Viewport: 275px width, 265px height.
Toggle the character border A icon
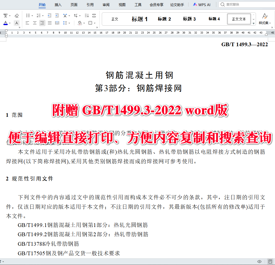coord(17,23)
